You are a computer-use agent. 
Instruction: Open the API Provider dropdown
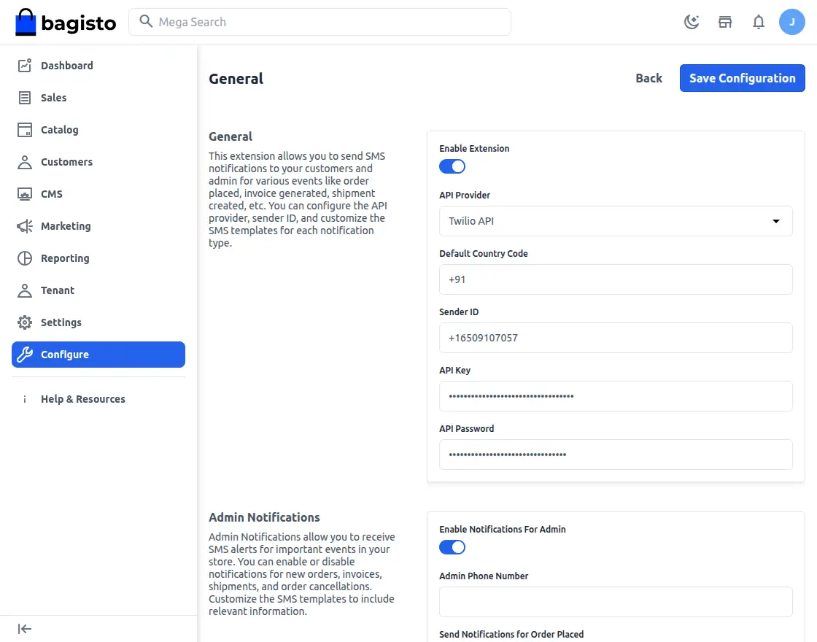pos(616,221)
